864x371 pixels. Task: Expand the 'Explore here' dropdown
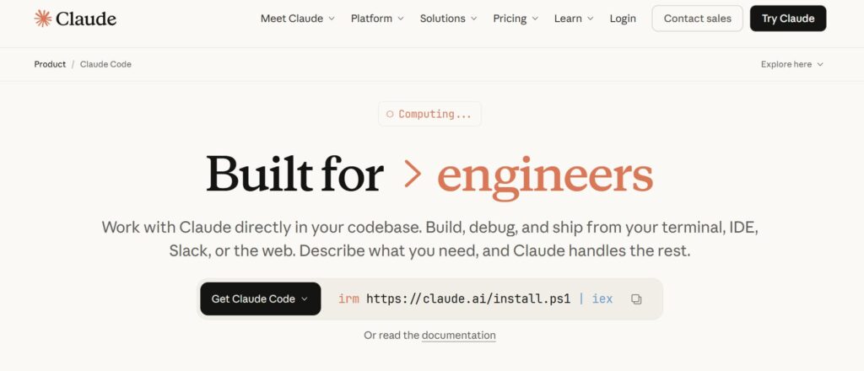point(791,64)
